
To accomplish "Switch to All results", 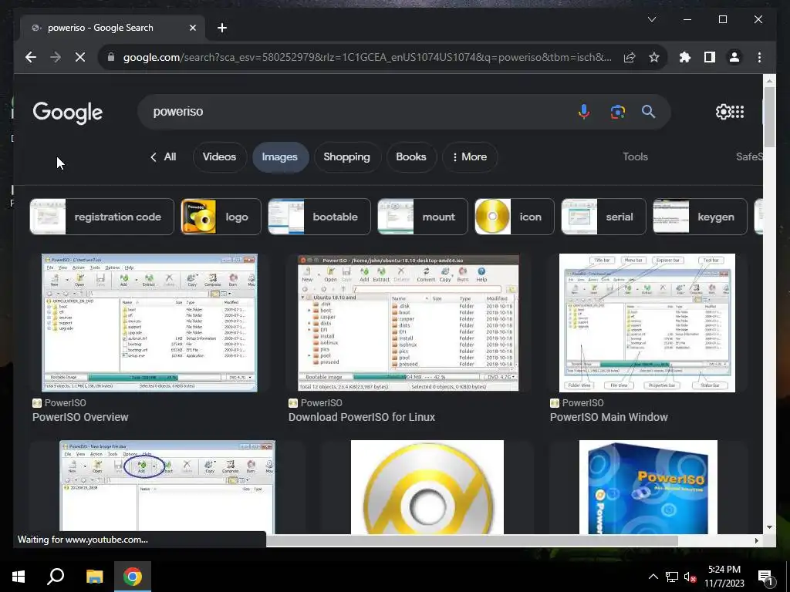I will pos(164,157).
